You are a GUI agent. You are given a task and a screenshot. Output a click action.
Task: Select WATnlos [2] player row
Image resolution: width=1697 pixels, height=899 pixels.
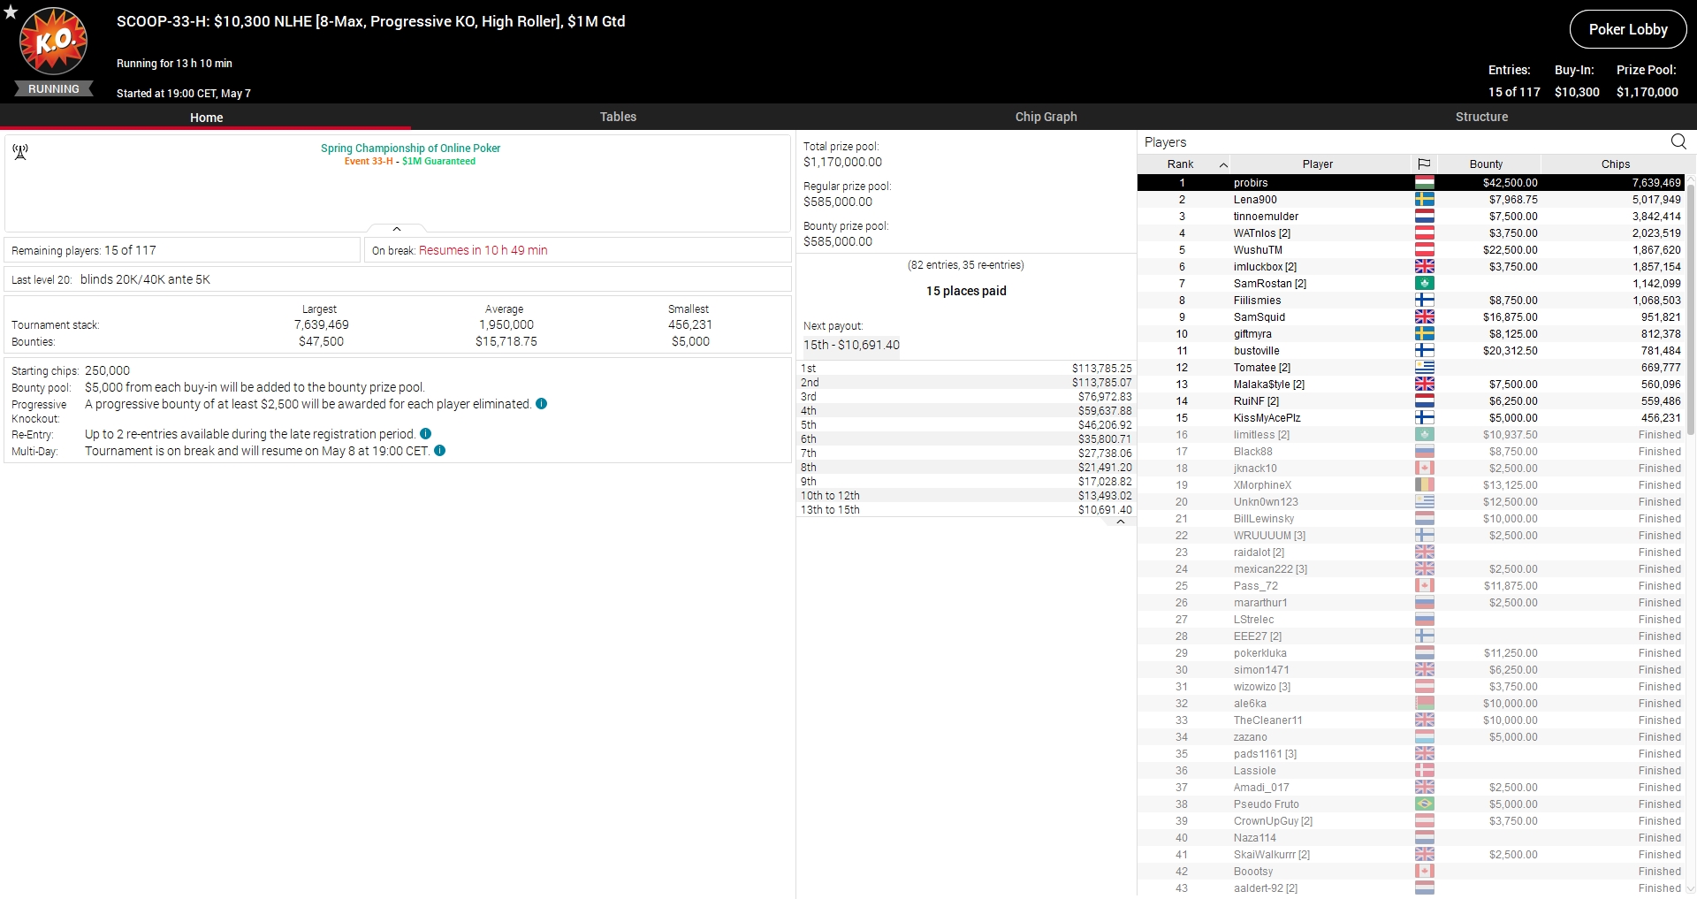(1412, 233)
